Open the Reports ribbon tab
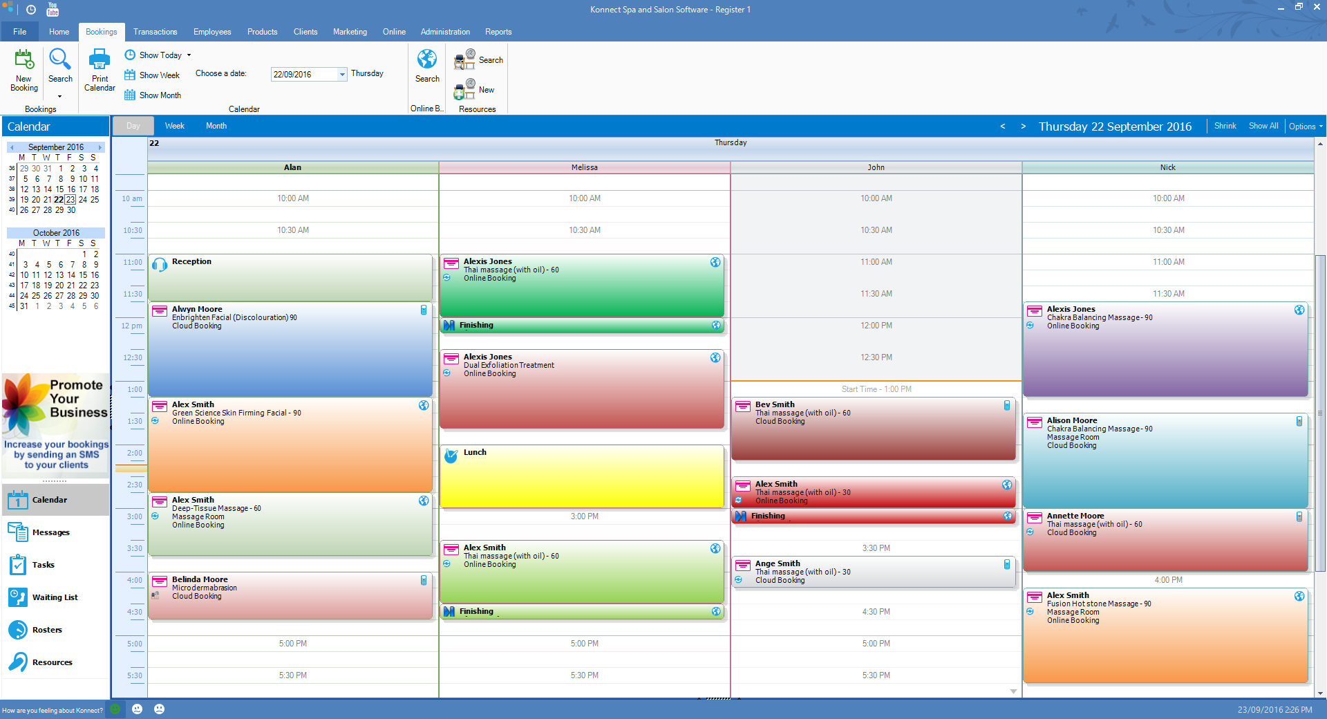The height and width of the screenshot is (719, 1327). pos(498,32)
